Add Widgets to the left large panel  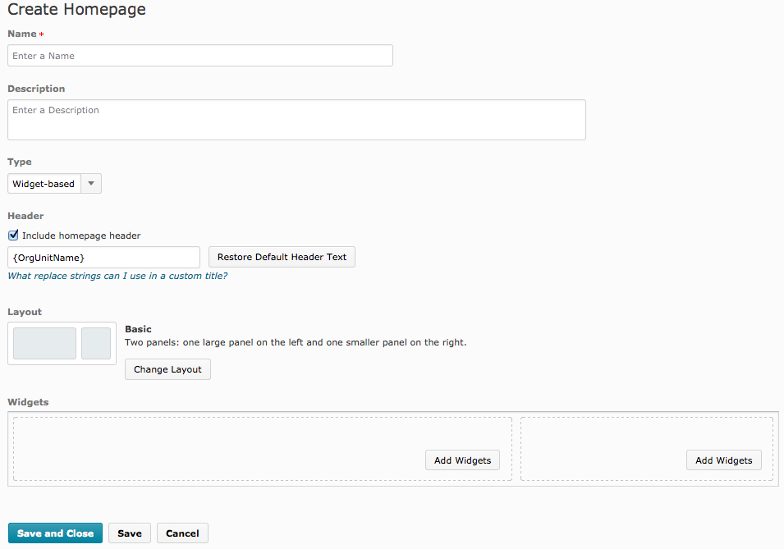point(462,460)
